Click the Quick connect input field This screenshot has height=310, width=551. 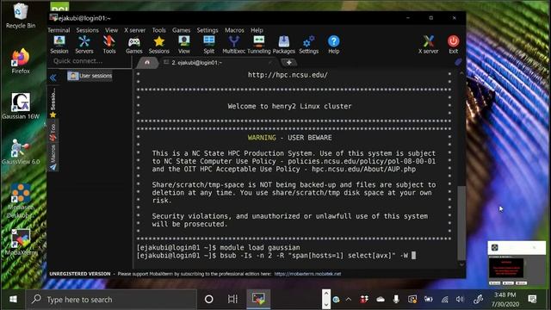[x=90, y=61]
